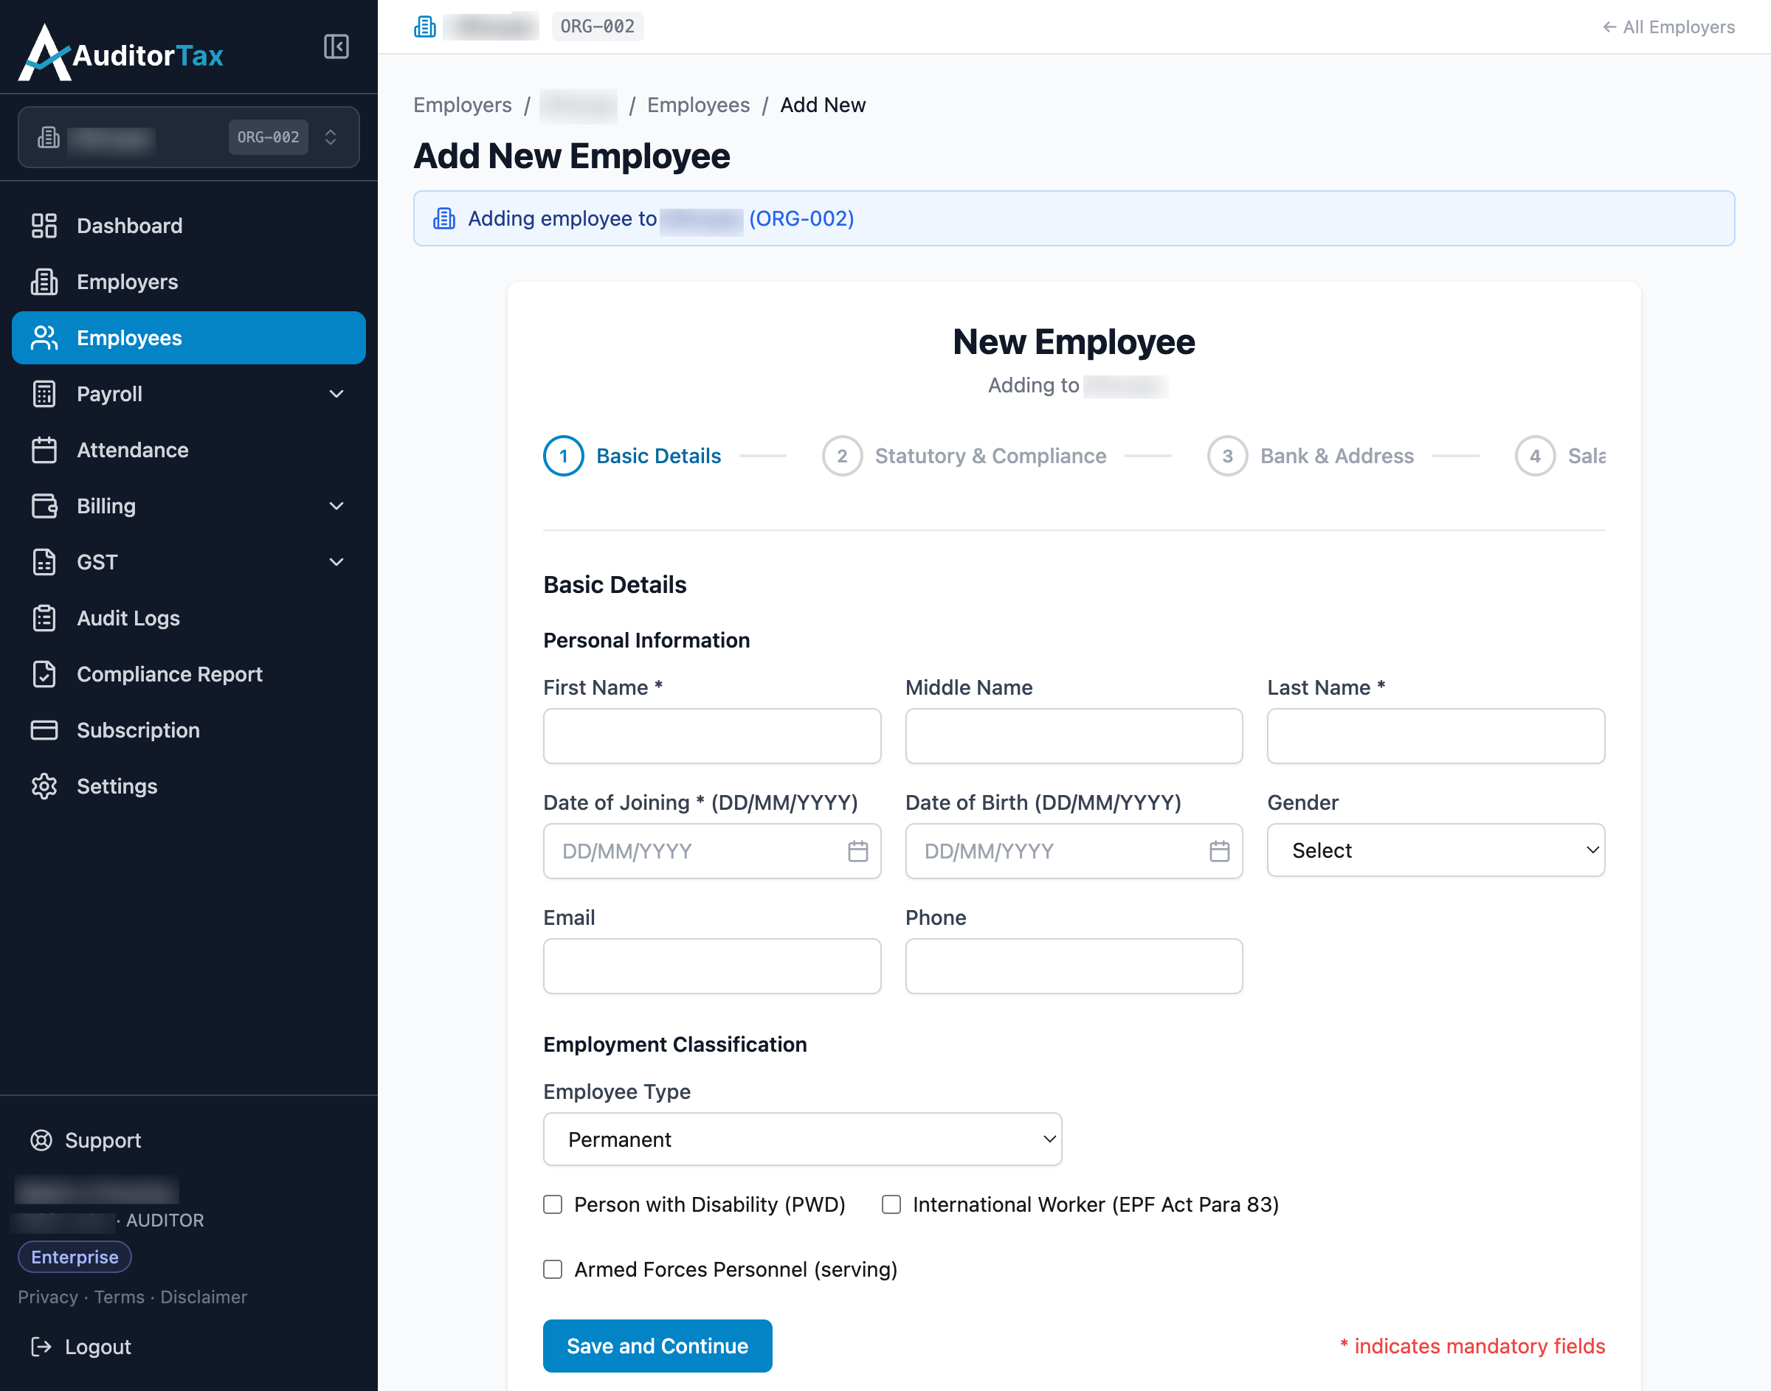This screenshot has width=1771, height=1391.
Task: Click the Logout arrow icon
Action: [x=41, y=1347]
